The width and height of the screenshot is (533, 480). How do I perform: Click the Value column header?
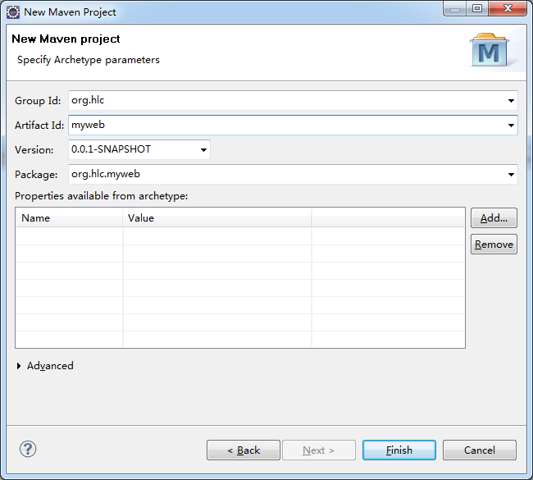(x=217, y=218)
